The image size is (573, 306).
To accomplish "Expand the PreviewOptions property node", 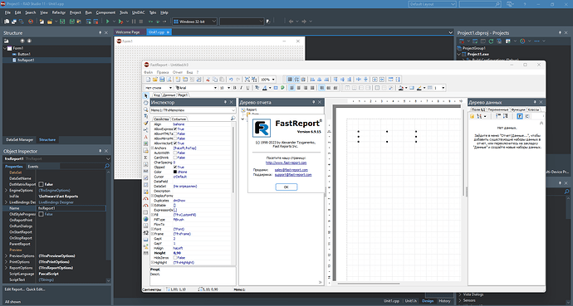I will pyautogui.click(x=6, y=255).
